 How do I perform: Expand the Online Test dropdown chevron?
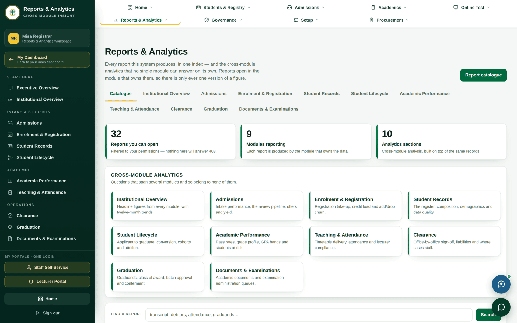(488, 8)
